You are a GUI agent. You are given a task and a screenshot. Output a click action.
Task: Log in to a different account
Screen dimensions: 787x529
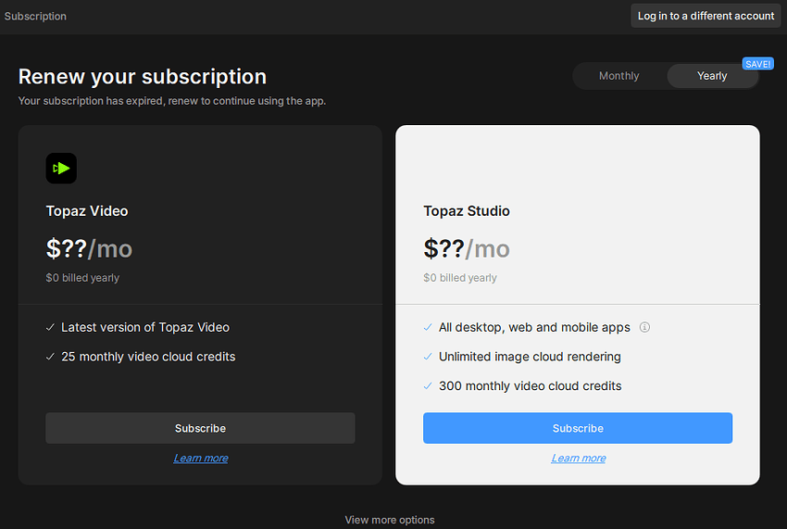[x=706, y=16]
